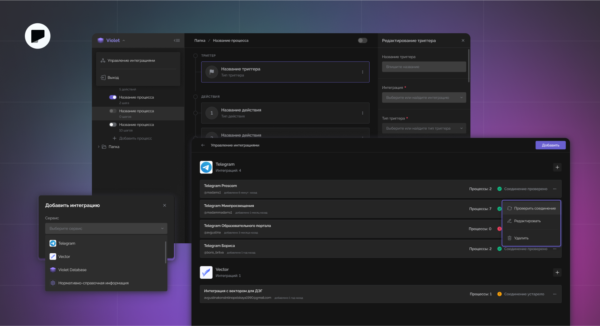The image size is (600, 326).
Task: Click the flag icon of Название триггера card
Action: pos(212,72)
